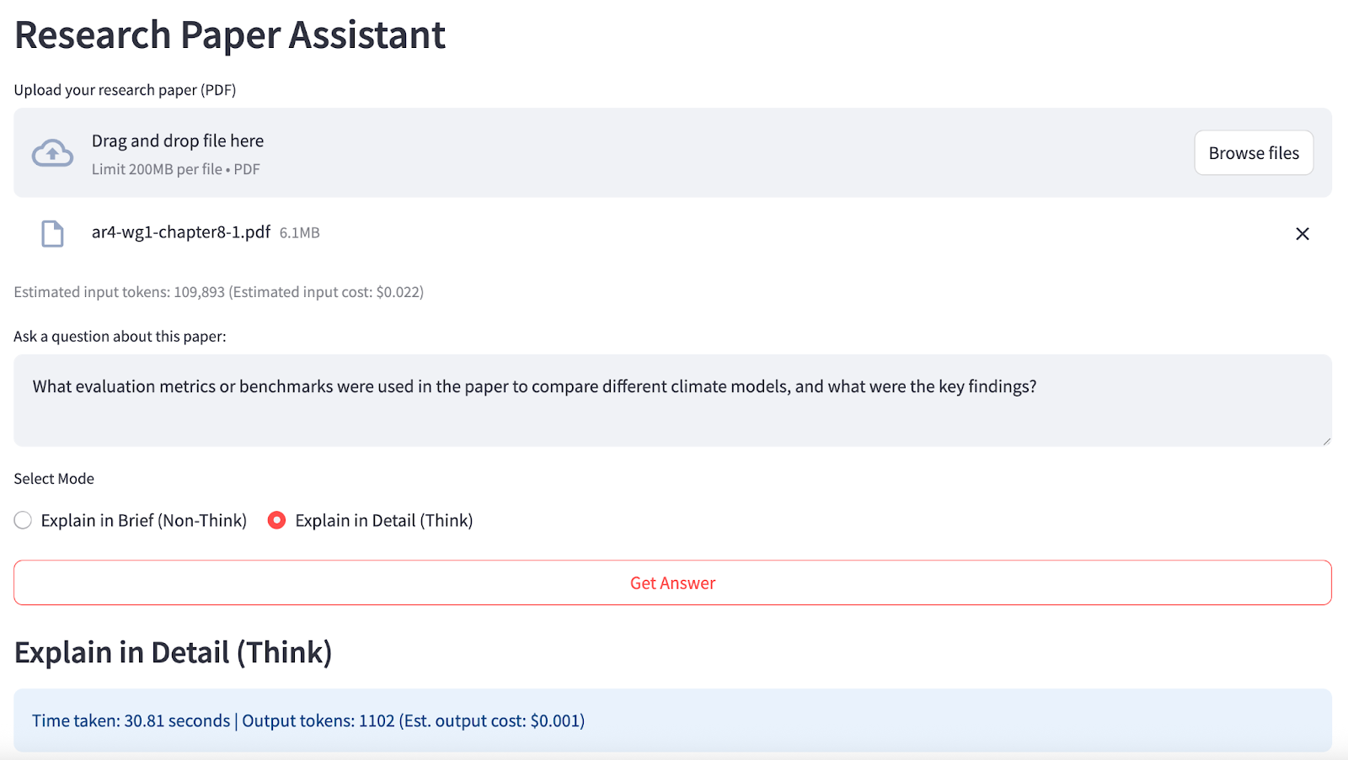Remove the uploaded ar4-wg1-chapter8-1.pdf file
The height and width of the screenshot is (760, 1348).
(x=1303, y=233)
